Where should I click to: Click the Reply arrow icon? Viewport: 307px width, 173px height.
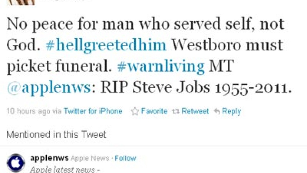pos(217,111)
